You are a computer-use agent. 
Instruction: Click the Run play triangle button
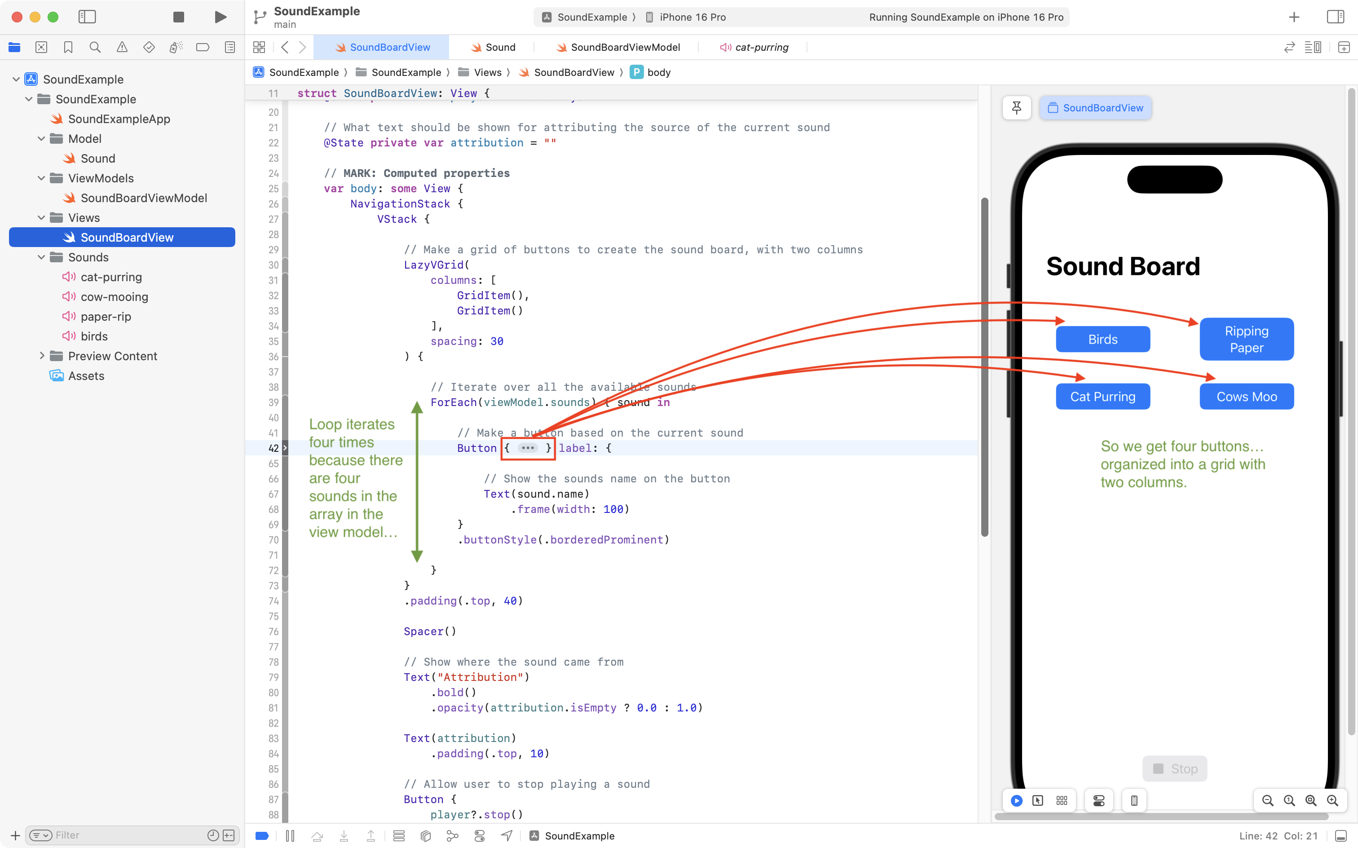[x=220, y=17]
